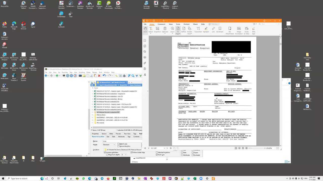This screenshot has width=323, height=181.
Task: Click the Back arrow in XYplorer toolbar
Action: 46,76
